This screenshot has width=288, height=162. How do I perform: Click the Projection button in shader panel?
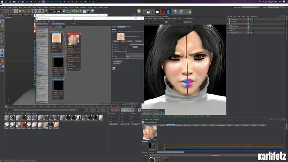117,64
